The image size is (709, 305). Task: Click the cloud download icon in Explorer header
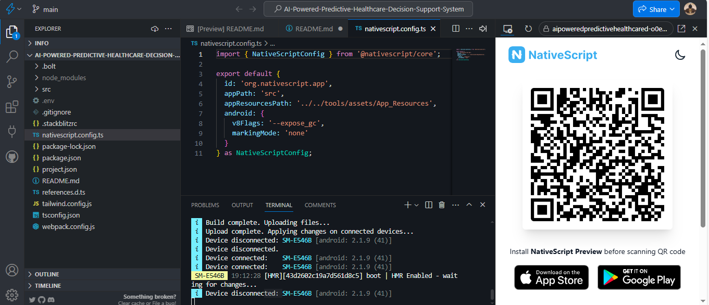pos(155,29)
